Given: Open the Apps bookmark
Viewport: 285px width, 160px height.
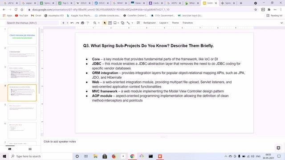Looking at the screenshot, I should point(8,16).
